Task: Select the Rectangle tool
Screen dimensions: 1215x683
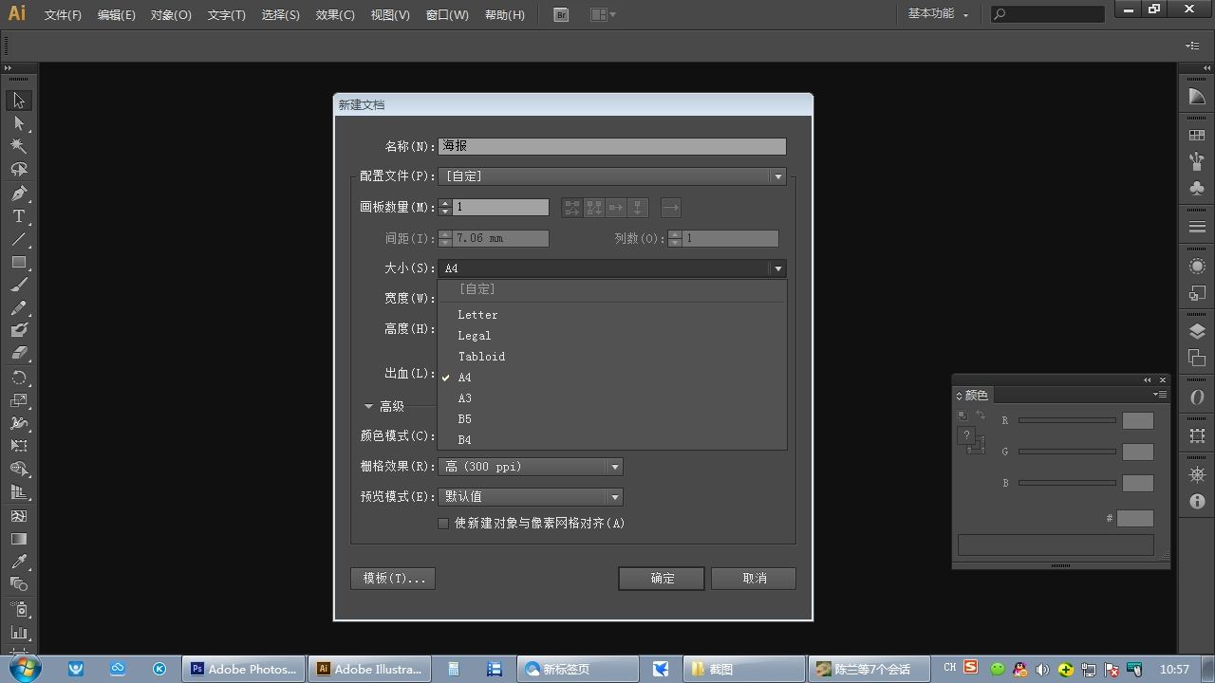Action: pos(19,262)
